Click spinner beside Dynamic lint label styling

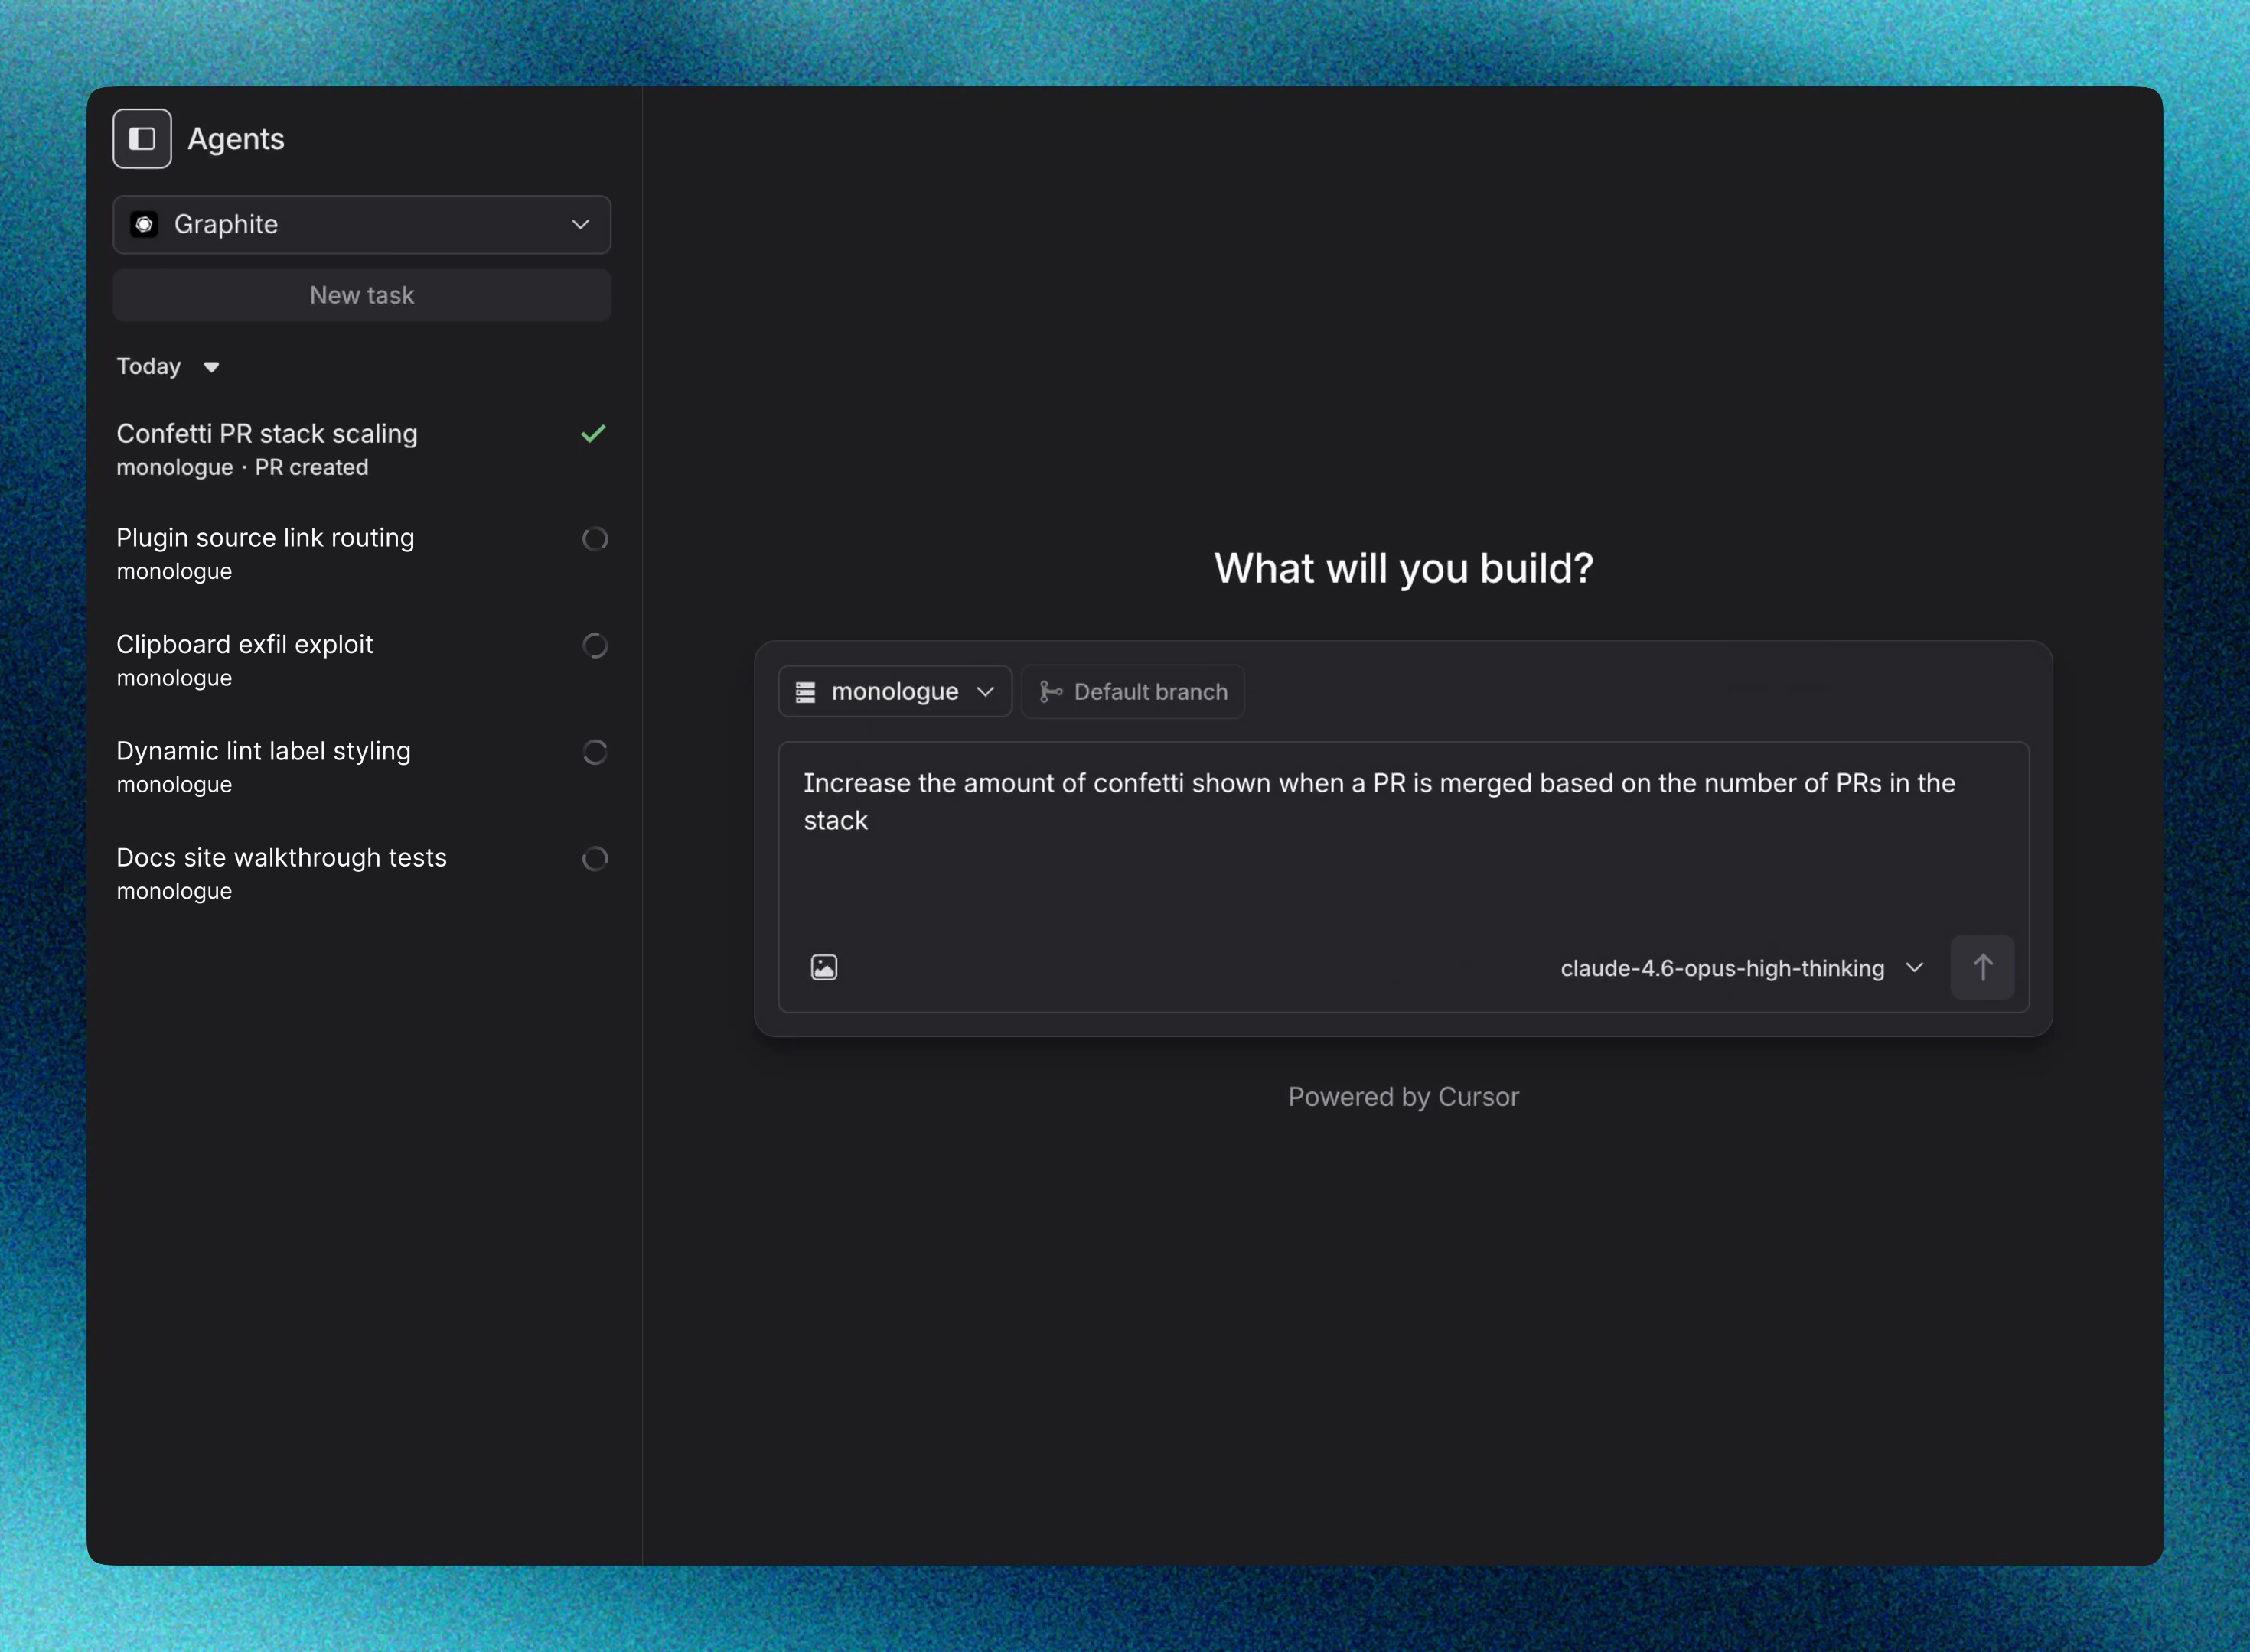595,752
